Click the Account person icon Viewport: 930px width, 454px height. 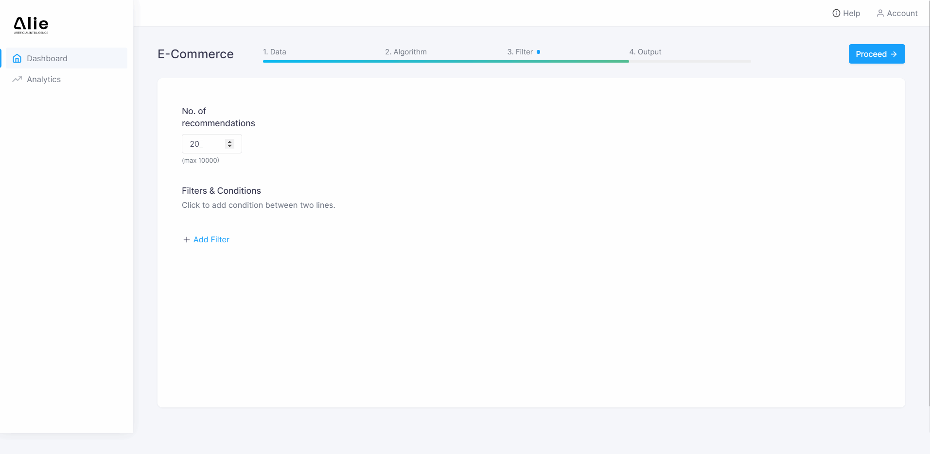pos(880,13)
